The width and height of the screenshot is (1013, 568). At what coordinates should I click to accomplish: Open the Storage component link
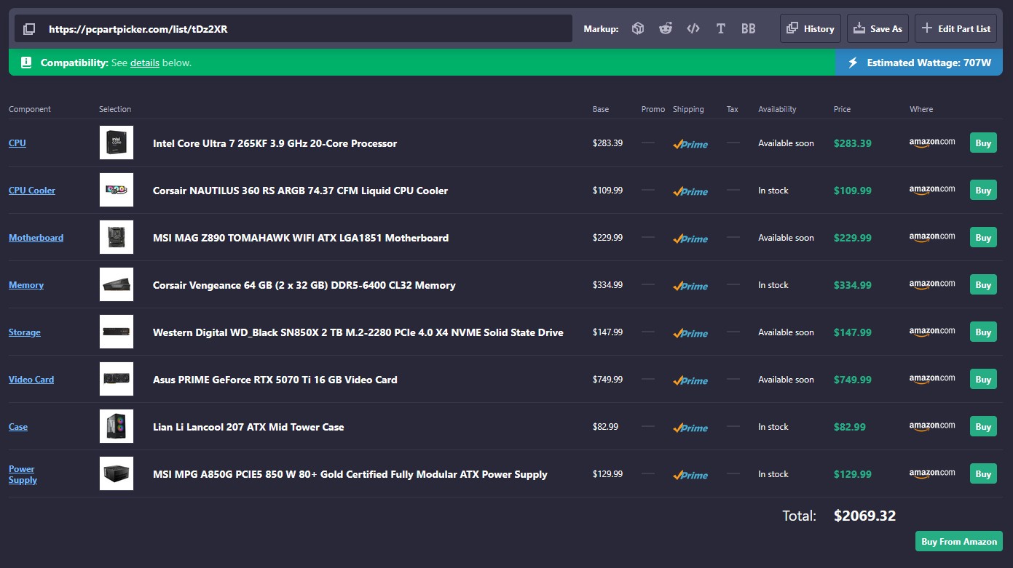point(25,332)
